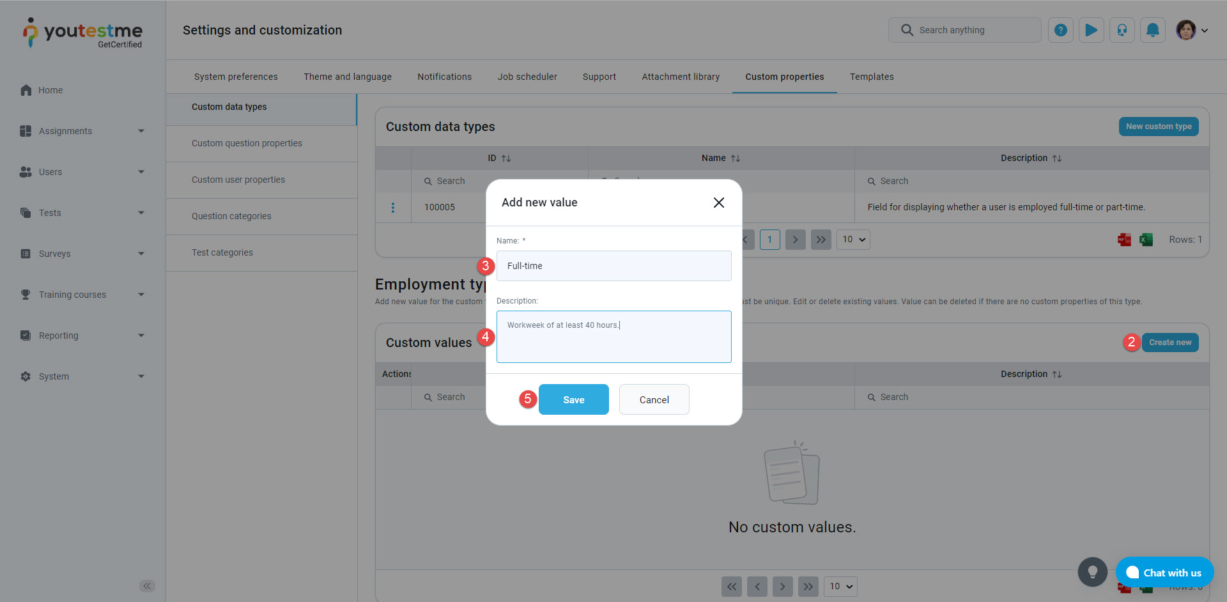Click the lightbulb hint icon

[1092, 572]
